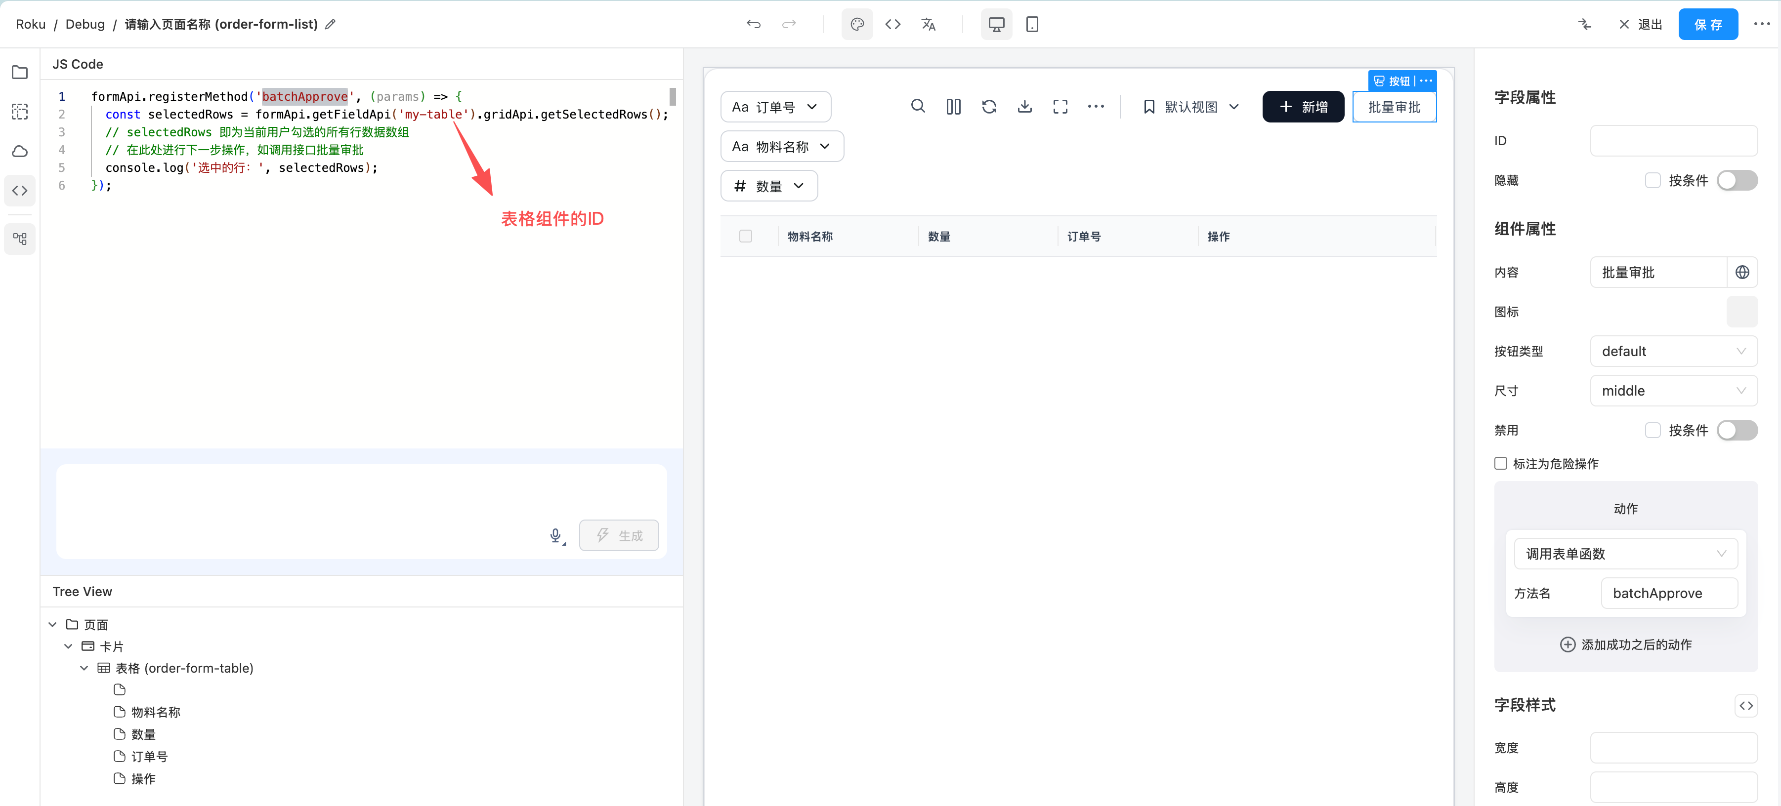The image size is (1781, 806).
Task: Select mobile device preview mode
Action: 1032,24
